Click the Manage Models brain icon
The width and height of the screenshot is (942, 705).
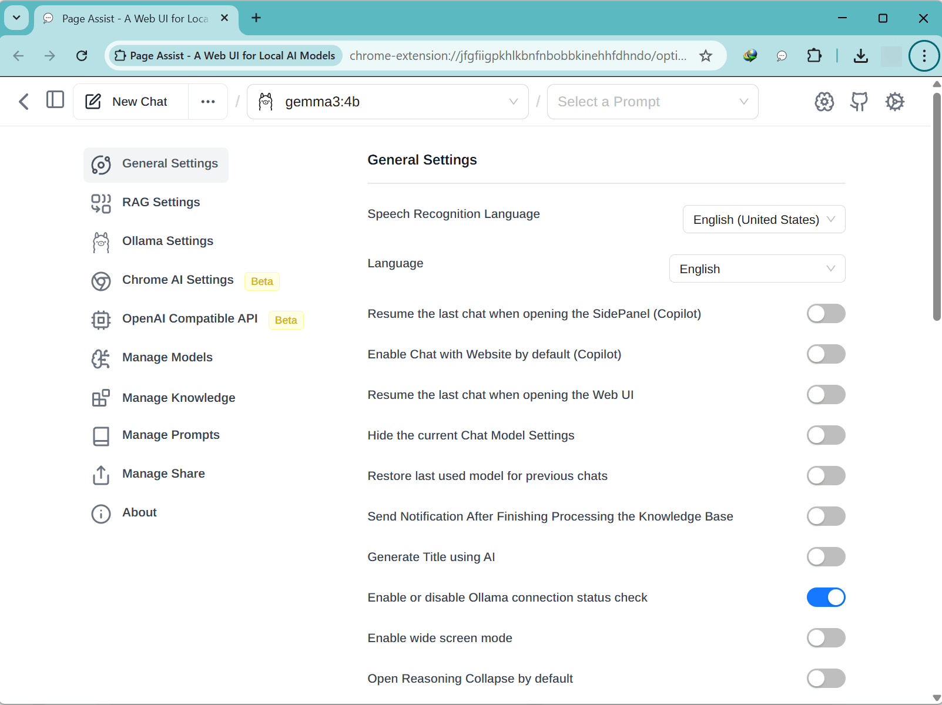(101, 359)
